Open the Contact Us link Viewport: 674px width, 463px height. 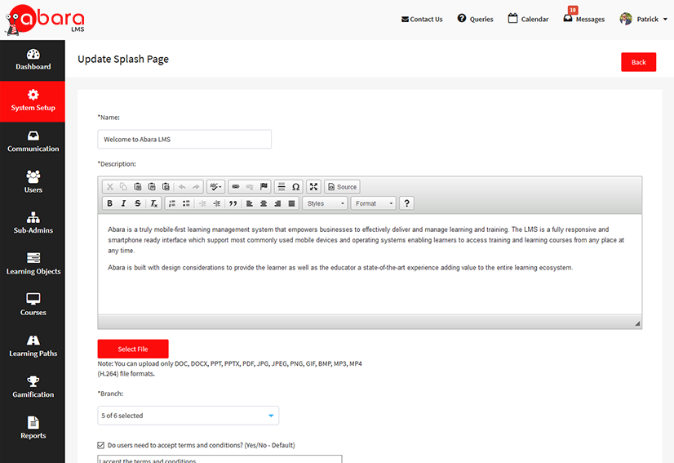pos(422,20)
